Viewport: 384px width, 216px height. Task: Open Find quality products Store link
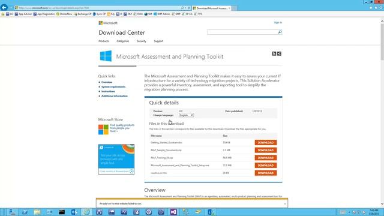[122, 128]
